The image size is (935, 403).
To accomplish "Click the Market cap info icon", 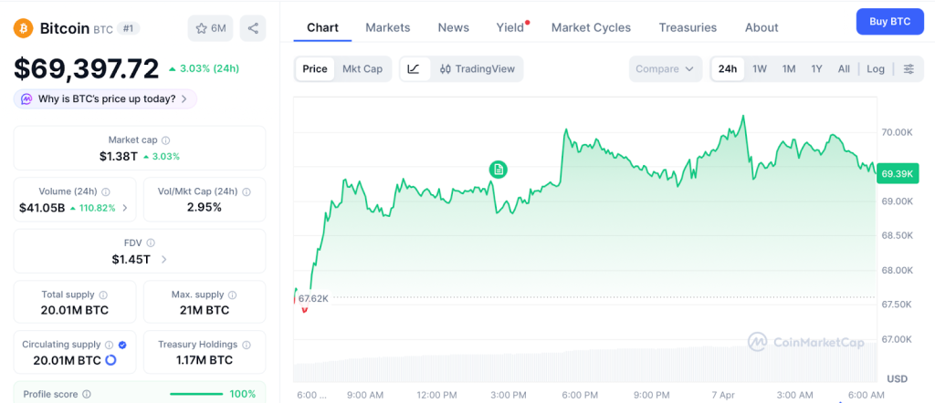I will point(165,140).
